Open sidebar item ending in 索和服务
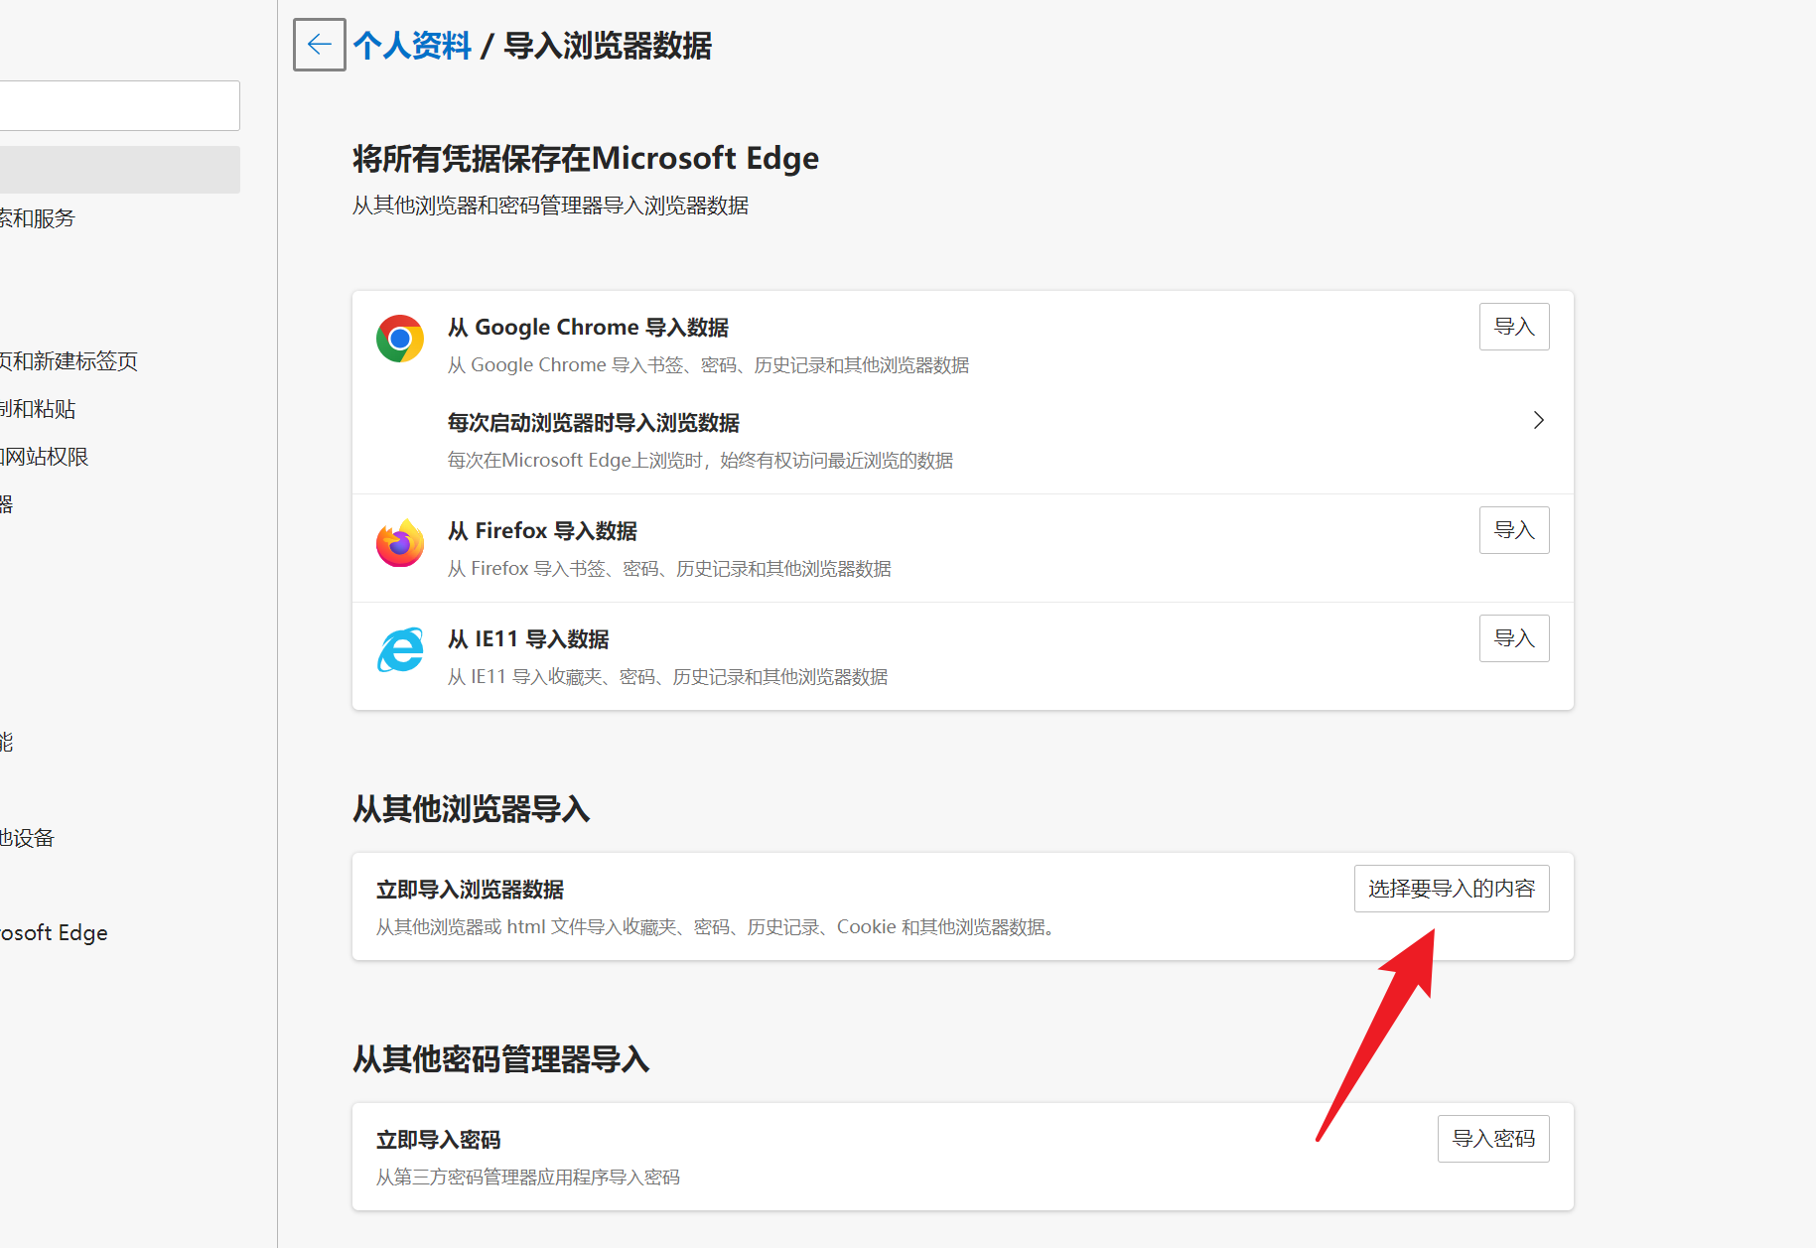Screen dimensions: 1816x1248 point(38,218)
